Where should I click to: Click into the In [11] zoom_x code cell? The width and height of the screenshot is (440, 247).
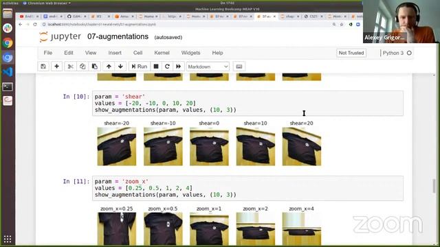point(247,188)
